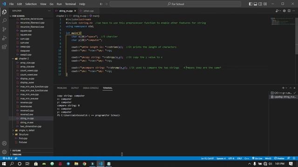The image size is (298, 167).
Task: Open the Windows Start menu
Action: point(4,164)
